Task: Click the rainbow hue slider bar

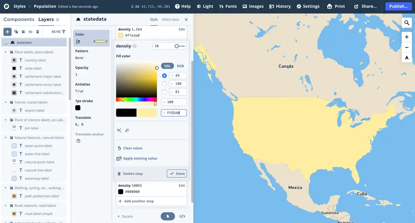Action: tap(136, 100)
